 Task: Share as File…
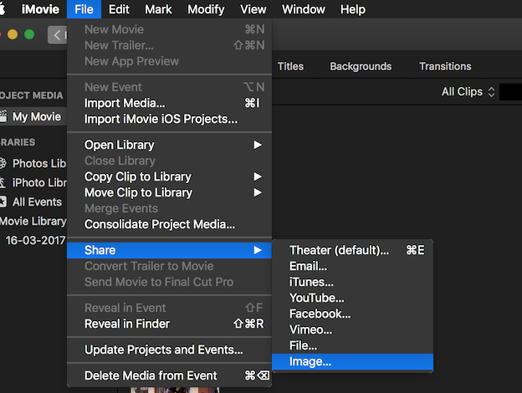click(x=352, y=345)
